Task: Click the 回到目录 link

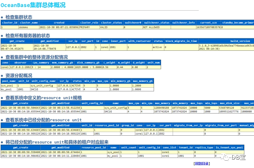Action: coord(202,163)
